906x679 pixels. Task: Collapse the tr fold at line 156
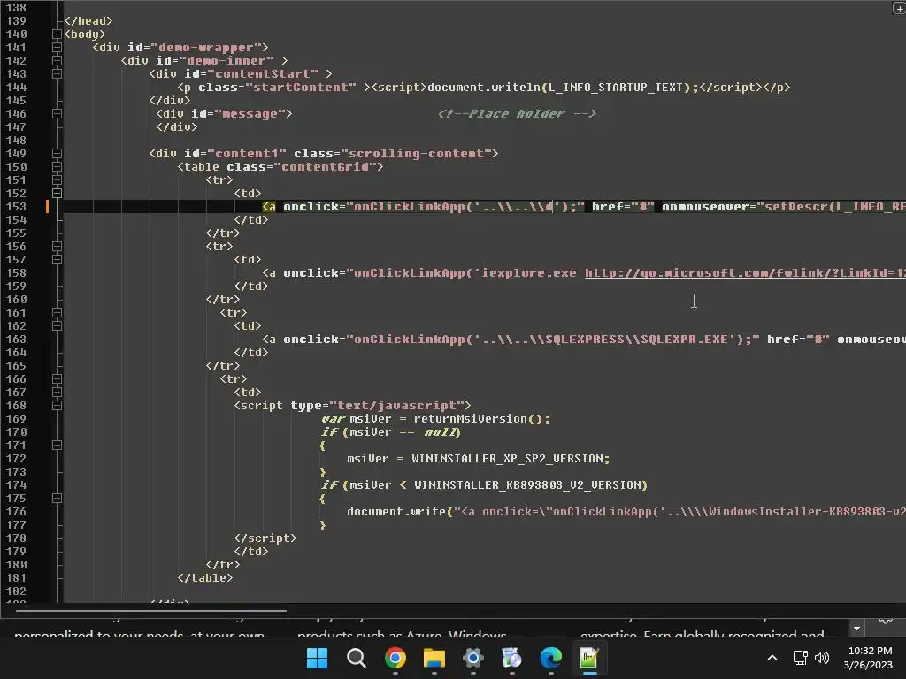(57, 247)
